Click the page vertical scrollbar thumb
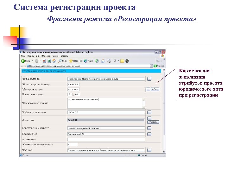The image size is (228, 171). pos(164,103)
